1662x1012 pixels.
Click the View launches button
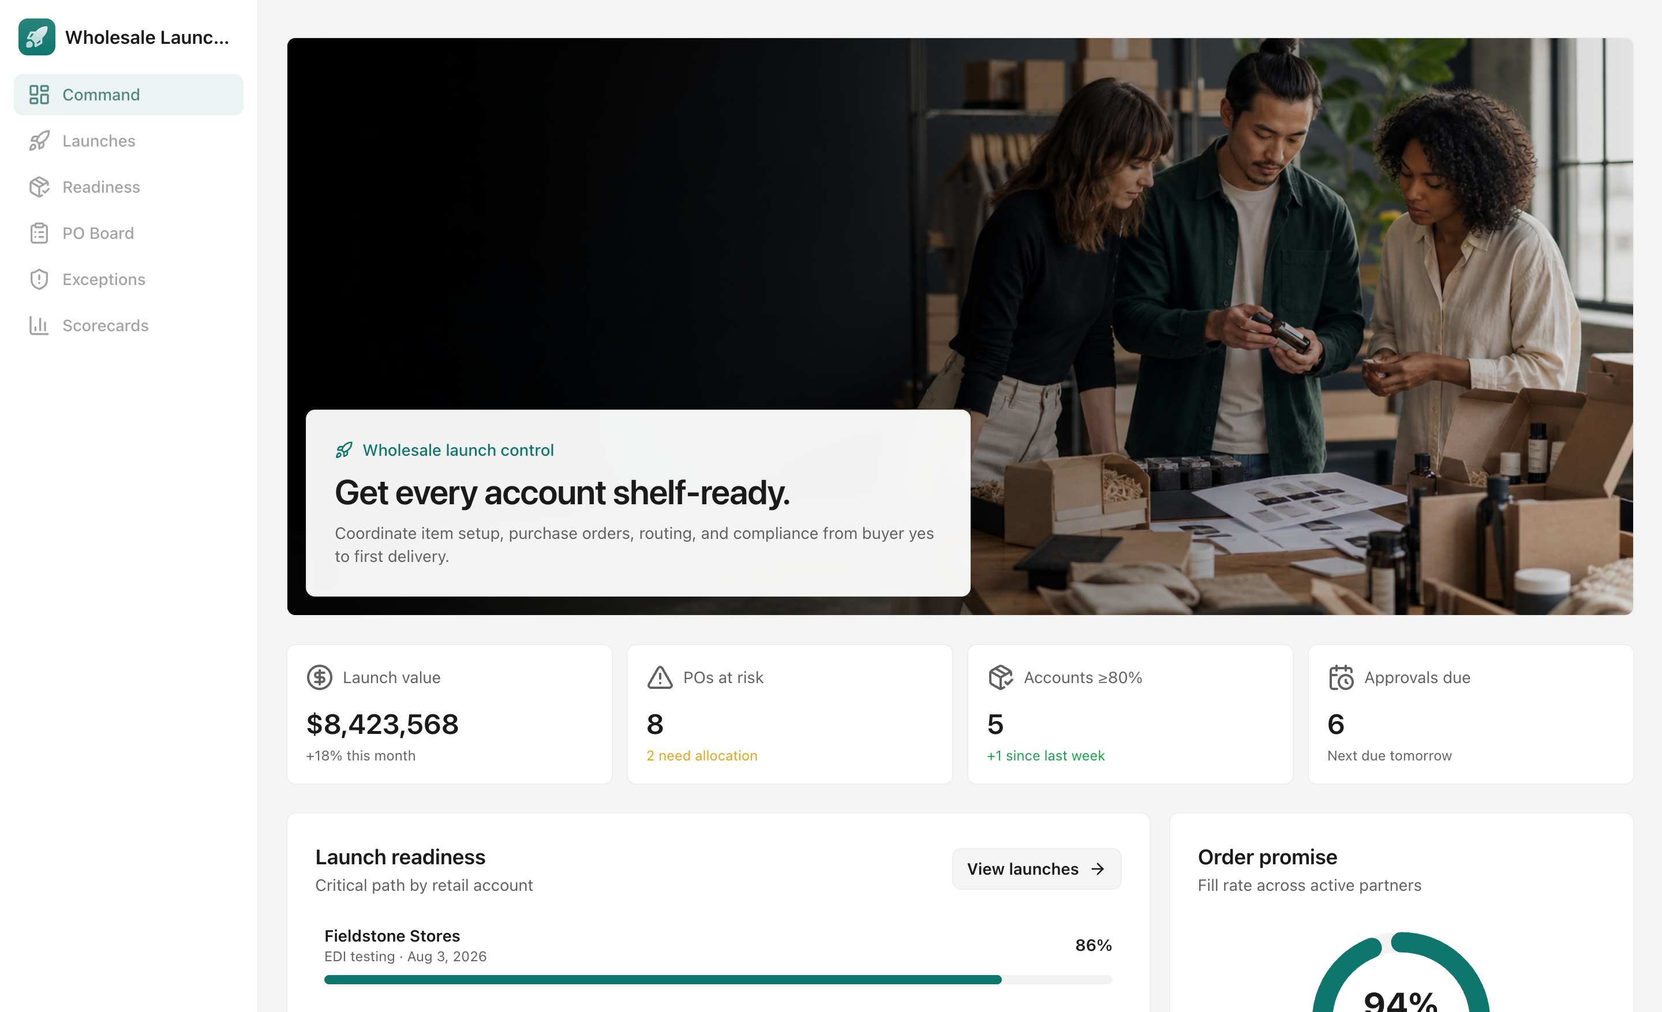point(1036,869)
